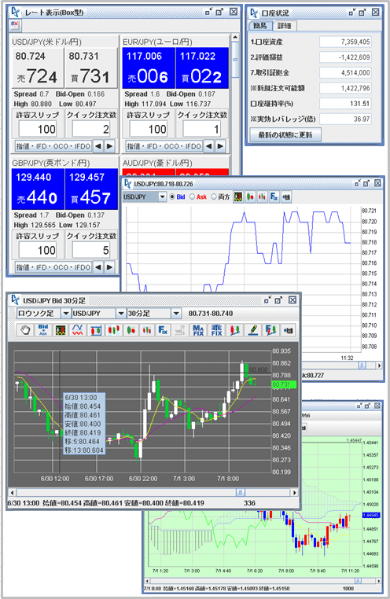The width and height of the screenshot is (390, 599).
Task: Select the pencil drawing tool in the chart toolbar
Action: [x=252, y=329]
